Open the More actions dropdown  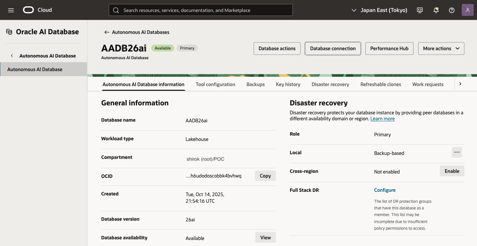(441, 49)
